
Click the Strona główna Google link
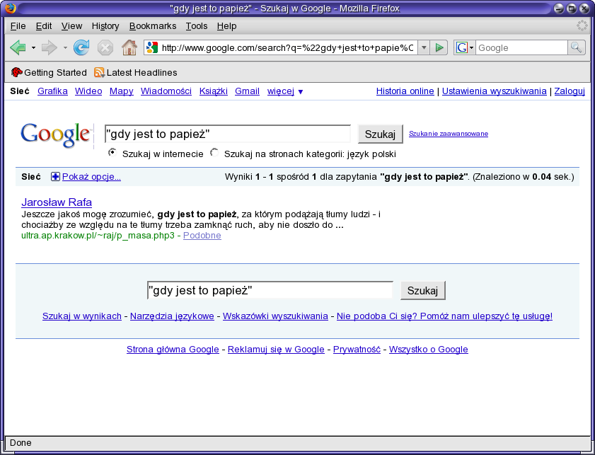click(173, 349)
